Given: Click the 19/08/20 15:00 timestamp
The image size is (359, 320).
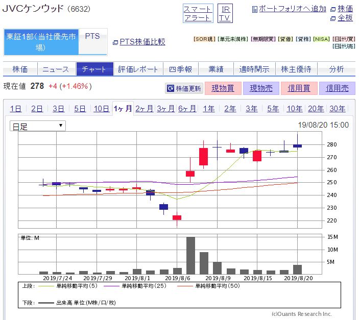Looking at the screenshot, I should tap(323, 125).
